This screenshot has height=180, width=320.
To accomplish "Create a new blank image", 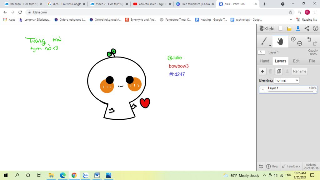I will click(280, 28).
